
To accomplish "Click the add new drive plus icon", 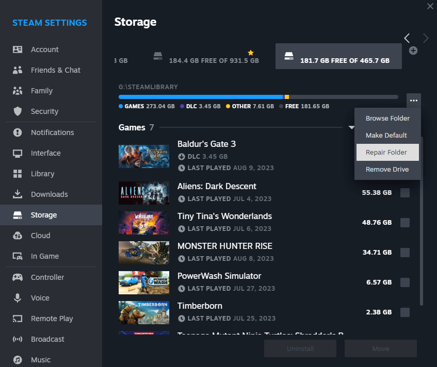I will point(413,51).
